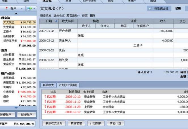188x129 pixels.
Task: Open dropdown arrow next to green arrows icon
Action: (x=34, y=8)
